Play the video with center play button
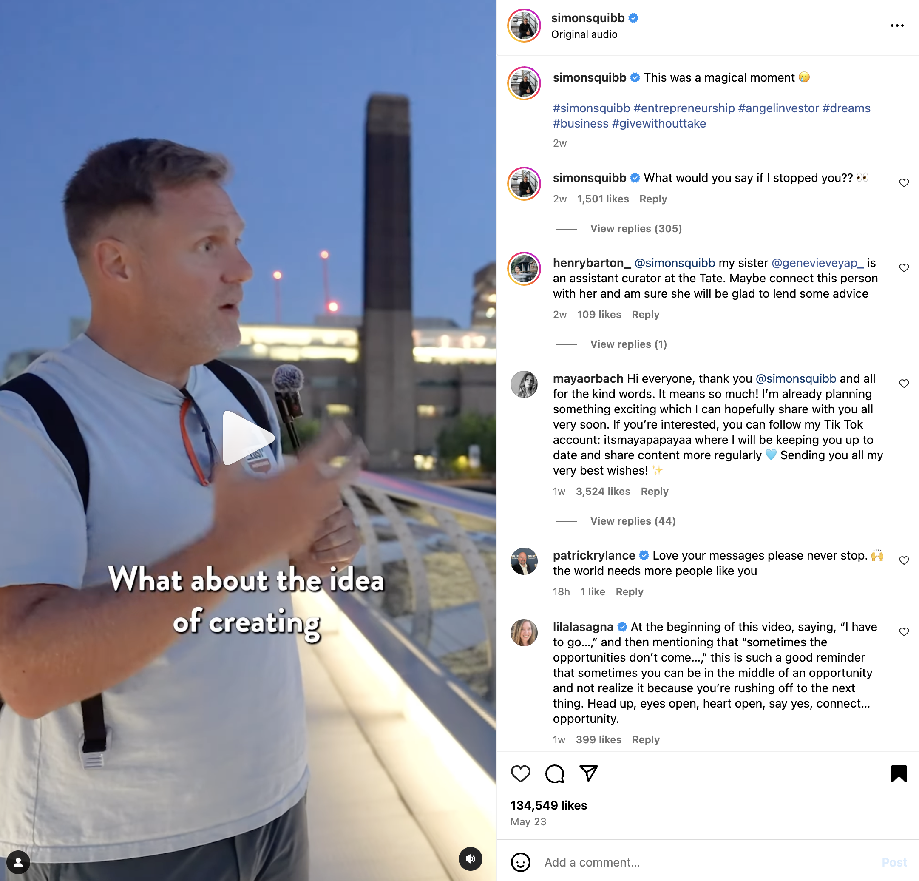This screenshot has height=881, width=919. click(247, 438)
